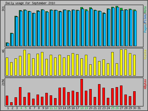Click the green day label 4 on the axis
The width and height of the screenshot is (148, 111).
coord(21,108)
